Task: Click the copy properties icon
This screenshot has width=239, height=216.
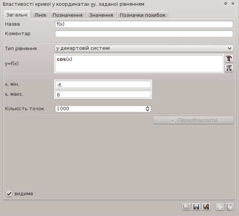Action: (x=220, y=207)
